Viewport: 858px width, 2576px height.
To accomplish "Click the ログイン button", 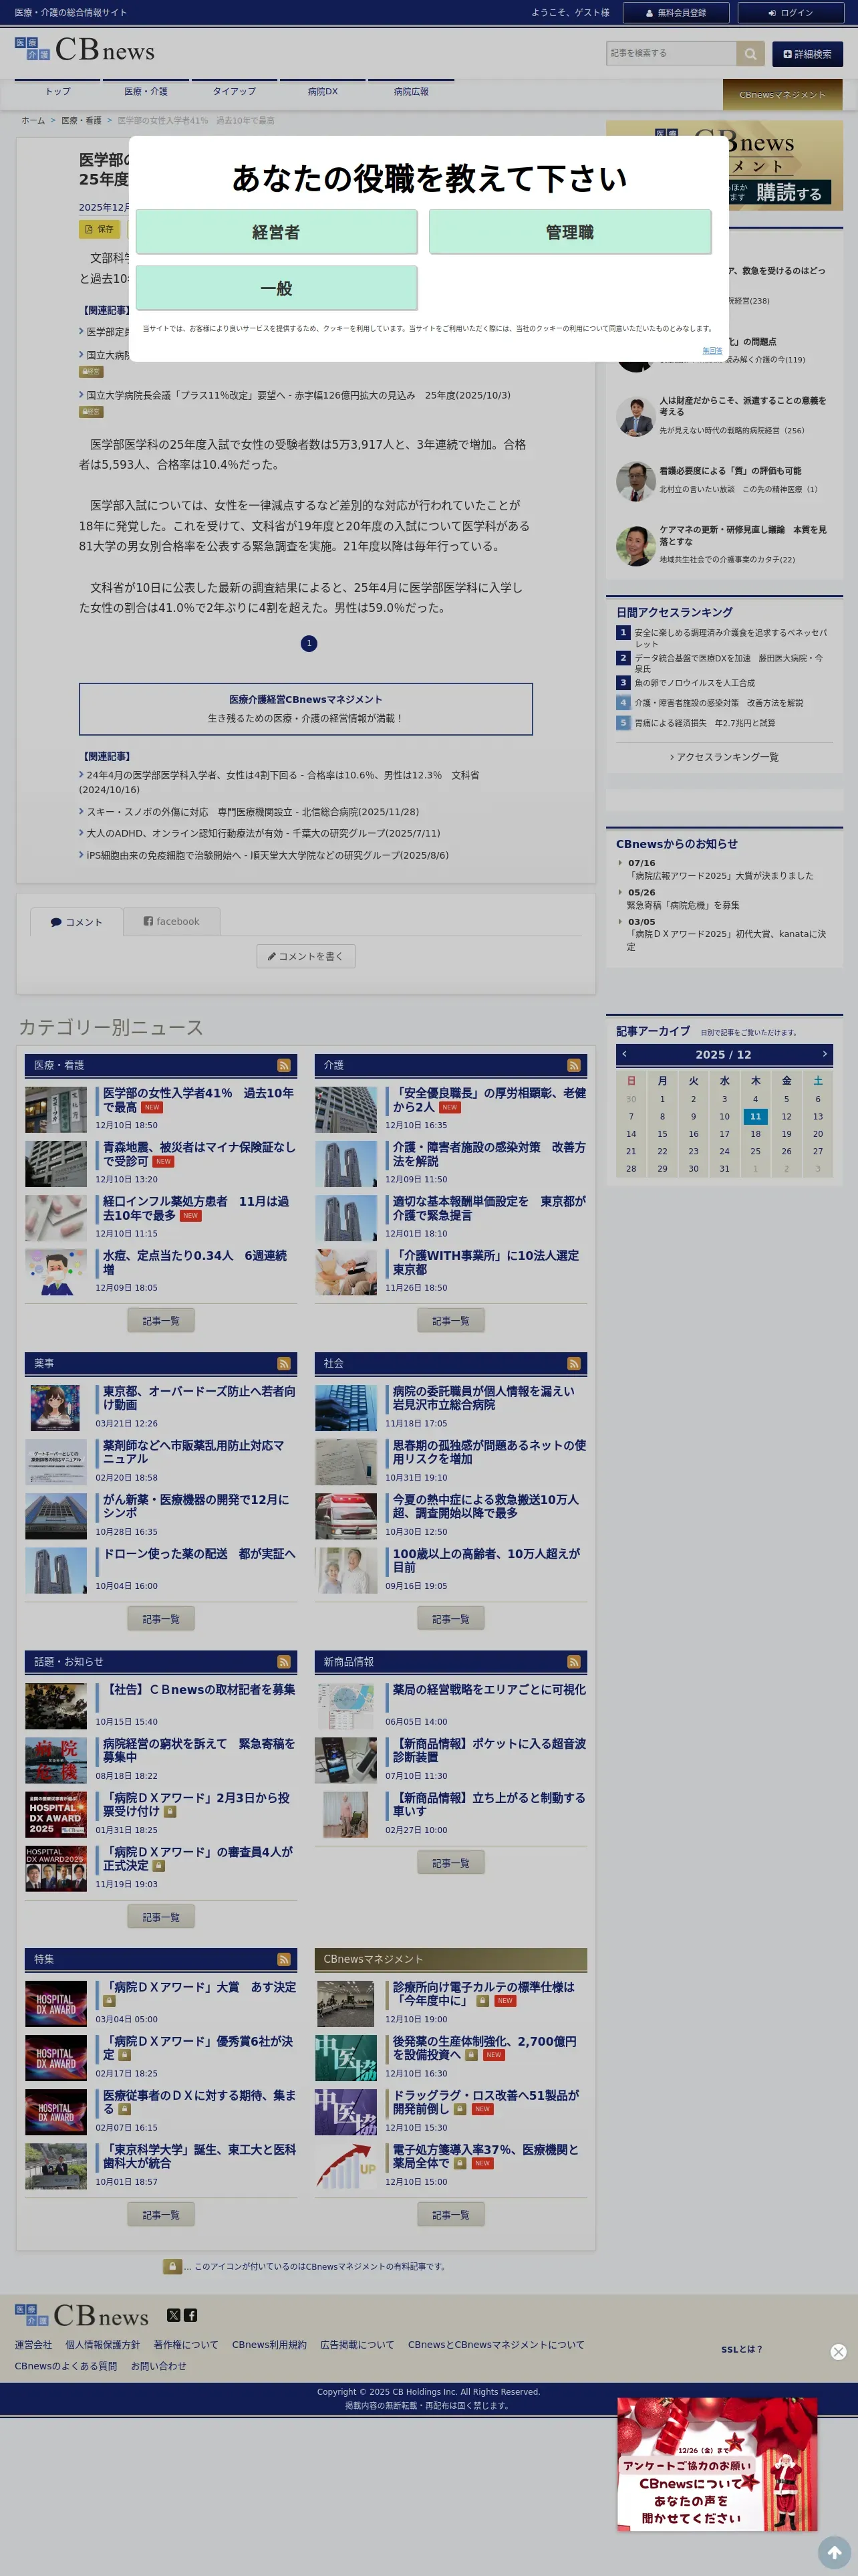I will [x=790, y=13].
